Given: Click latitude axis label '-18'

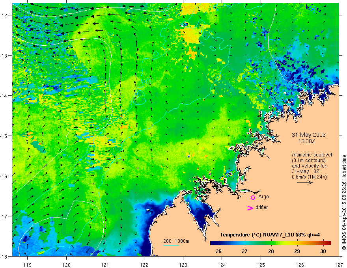Looking at the screenshot, I should pyautogui.click(x=4, y=256).
